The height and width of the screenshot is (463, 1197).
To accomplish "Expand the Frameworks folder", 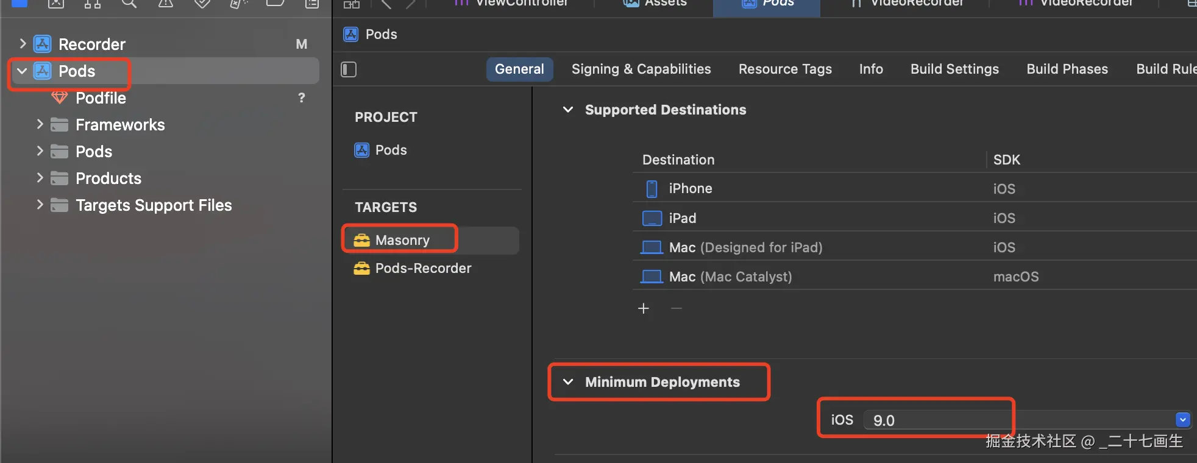I will [x=40, y=124].
